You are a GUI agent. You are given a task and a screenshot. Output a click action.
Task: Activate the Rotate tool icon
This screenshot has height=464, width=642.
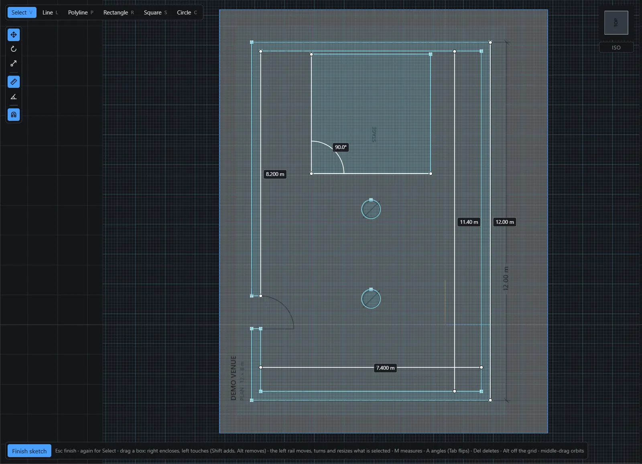pyautogui.click(x=14, y=49)
